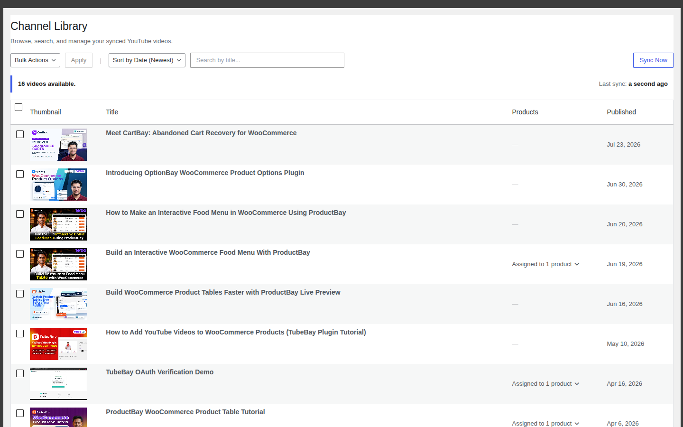Click the May 10, 2026 date
Screen dimensions: 683x427
pos(625,344)
